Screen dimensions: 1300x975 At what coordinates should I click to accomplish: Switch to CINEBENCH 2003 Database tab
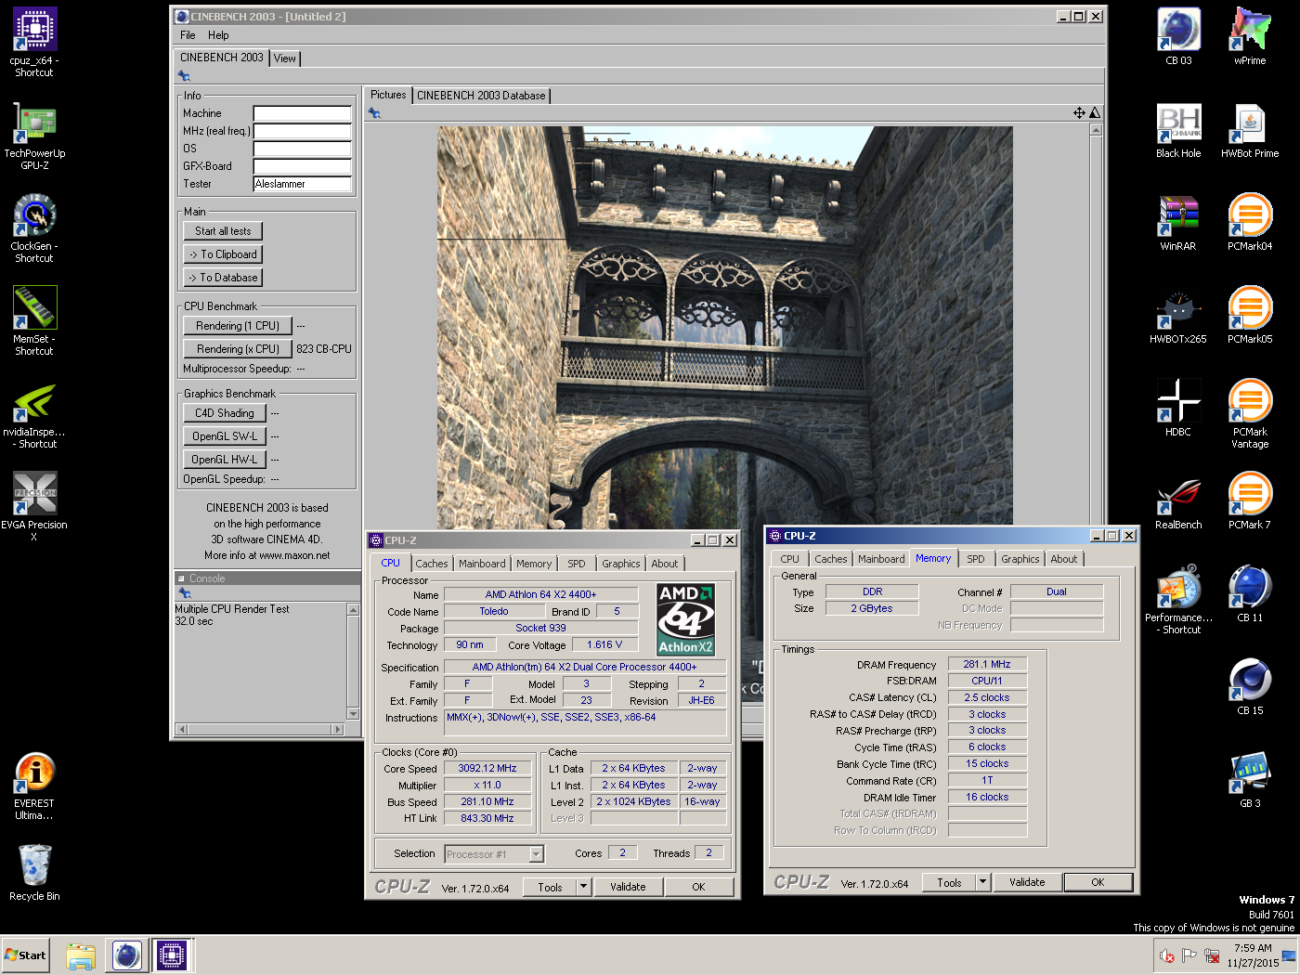click(x=481, y=96)
